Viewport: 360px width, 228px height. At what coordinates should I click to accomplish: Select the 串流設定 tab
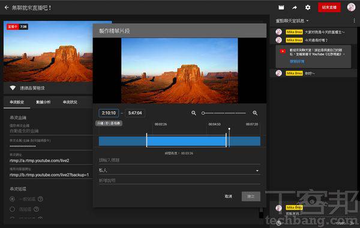click(x=17, y=102)
